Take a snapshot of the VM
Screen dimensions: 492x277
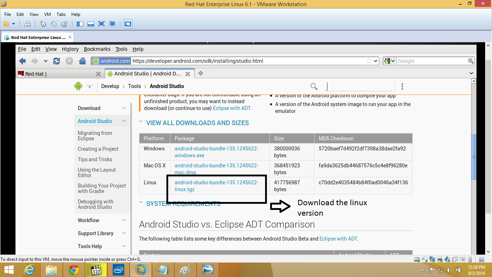(x=43, y=24)
